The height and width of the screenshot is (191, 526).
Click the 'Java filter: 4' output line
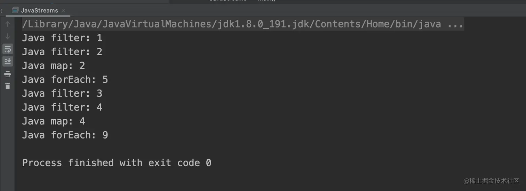coord(62,107)
